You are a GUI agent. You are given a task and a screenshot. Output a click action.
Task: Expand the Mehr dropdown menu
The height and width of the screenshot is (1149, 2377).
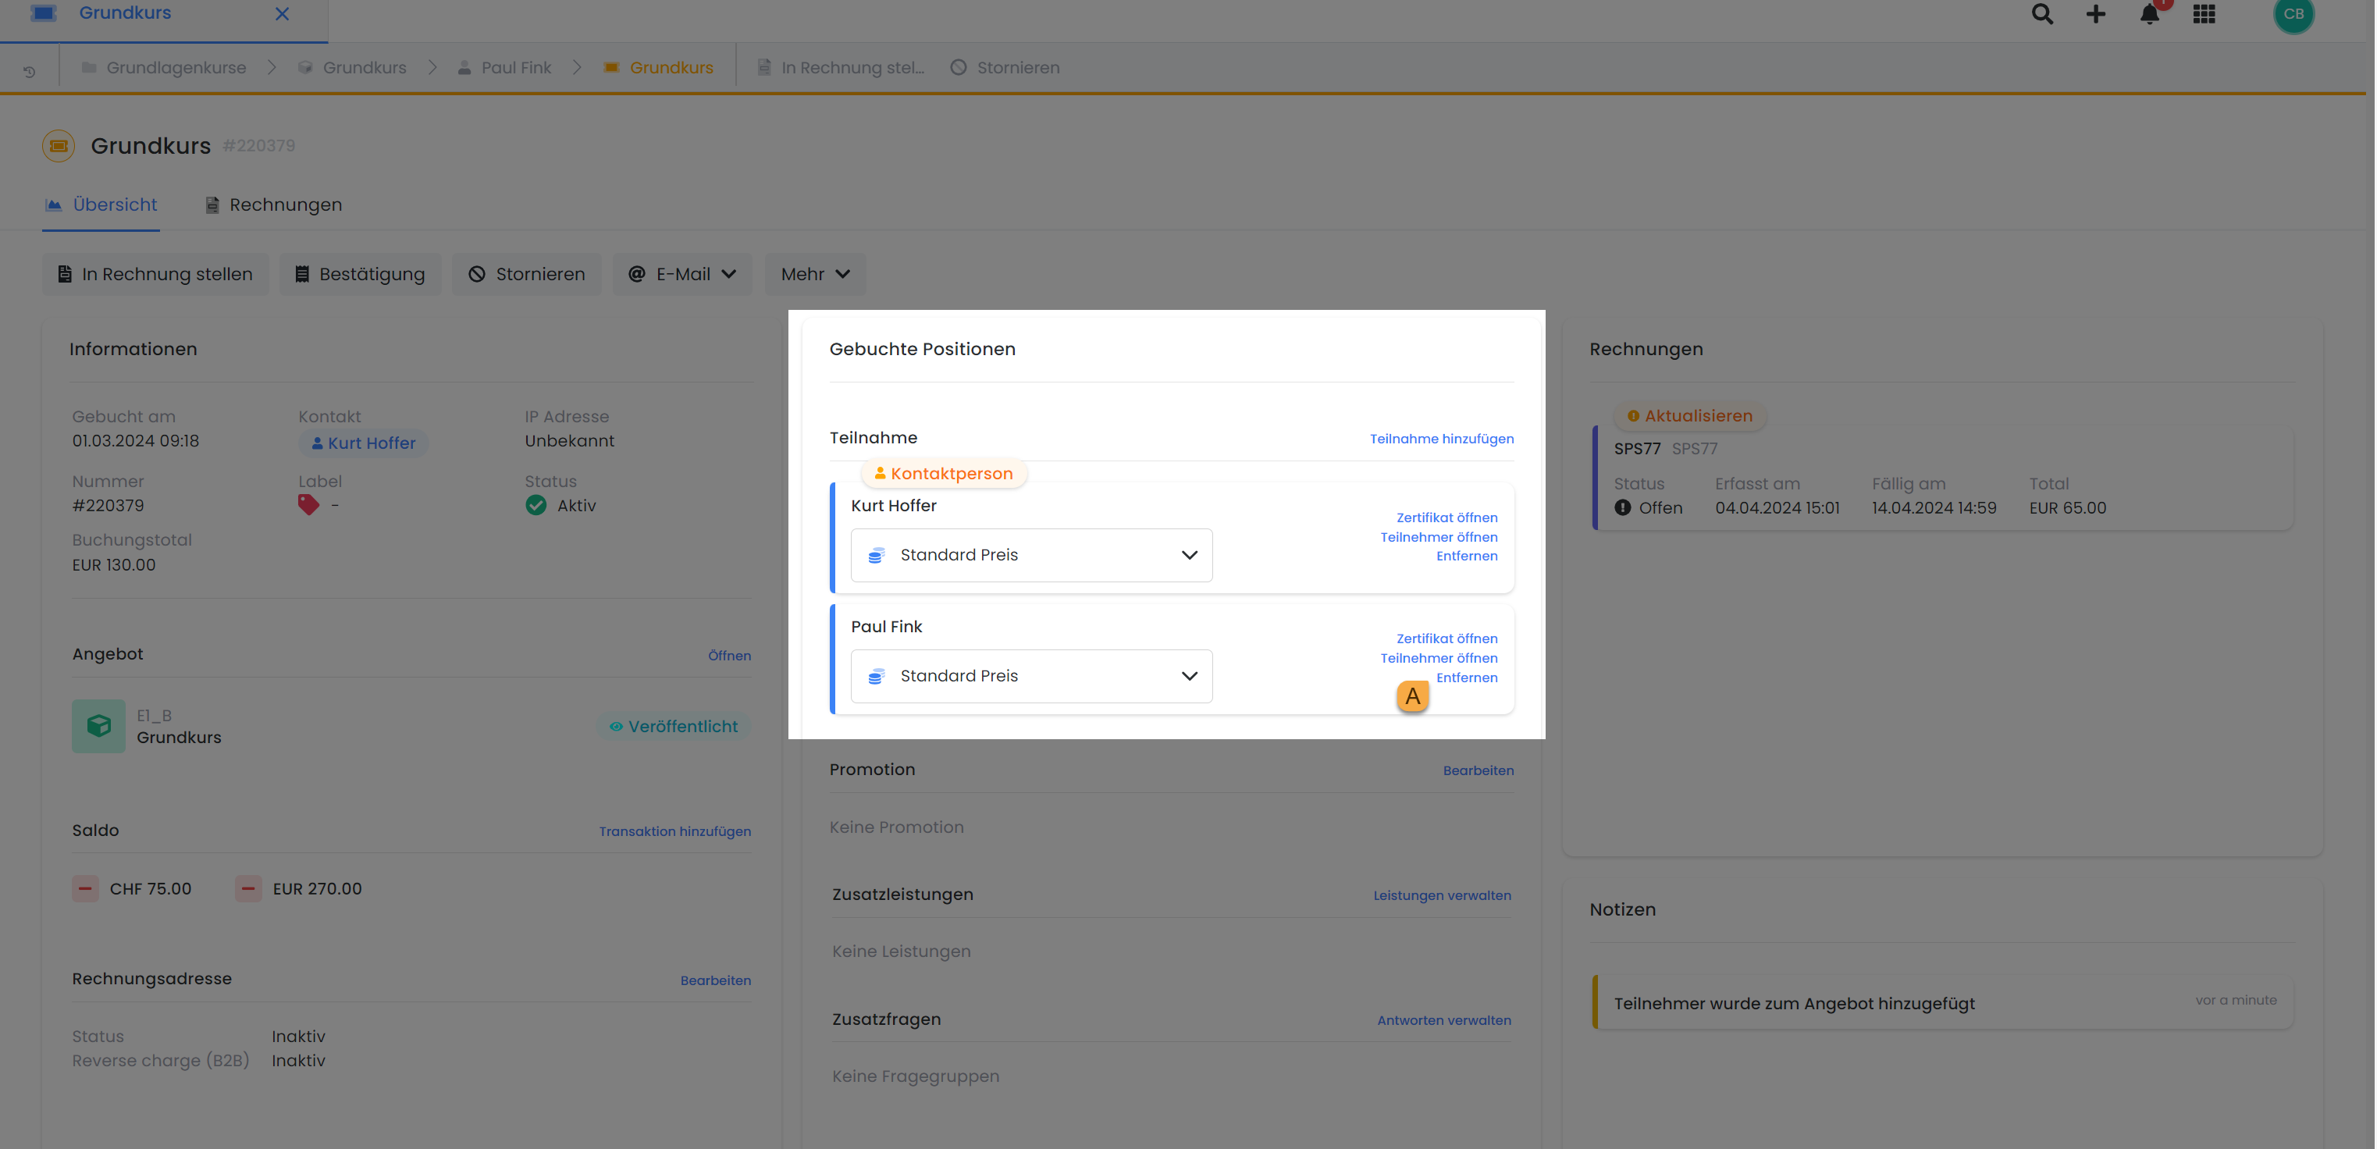click(815, 274)
